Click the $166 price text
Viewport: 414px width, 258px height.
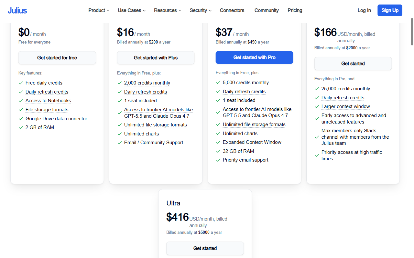click(x=326, y=32)
